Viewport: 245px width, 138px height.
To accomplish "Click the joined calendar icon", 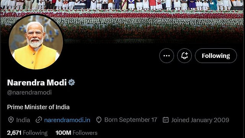I will (x=166, y=120).
